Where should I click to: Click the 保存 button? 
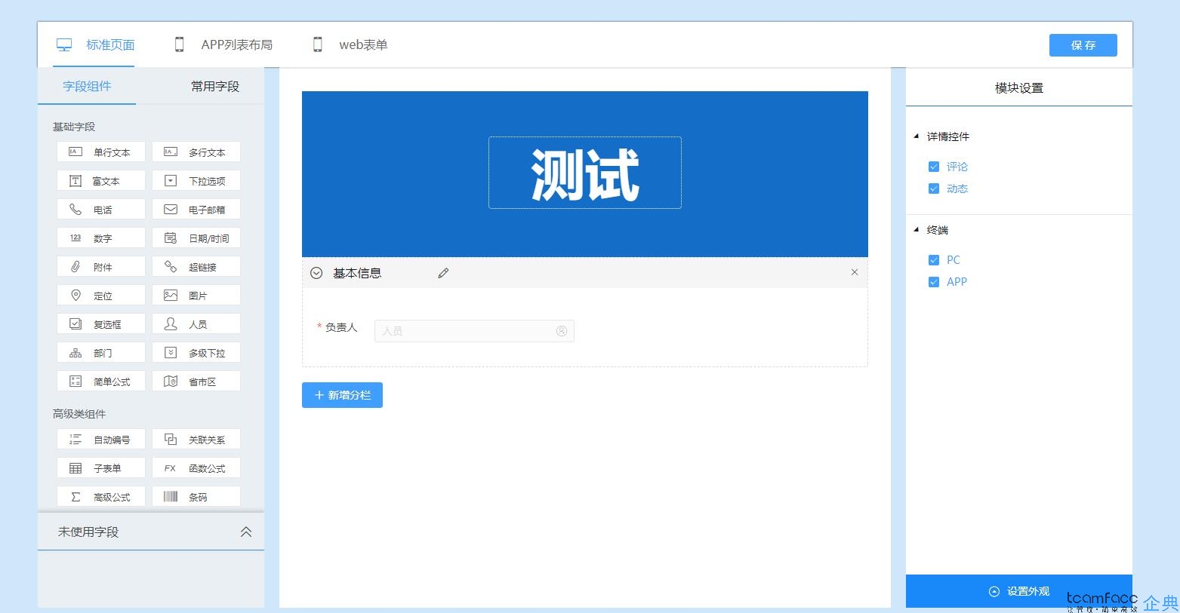tap(1083, 44)
